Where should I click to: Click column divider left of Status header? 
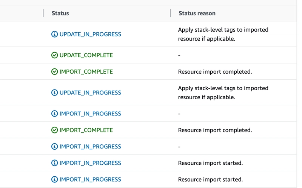pos(43,13)
